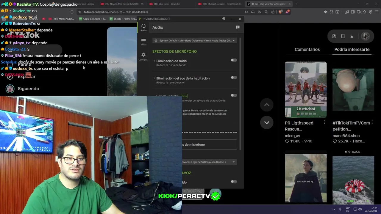Open the Sheets + Forms Fina... bookmark
The image size is (381, 214).
(x=123, y=19)
